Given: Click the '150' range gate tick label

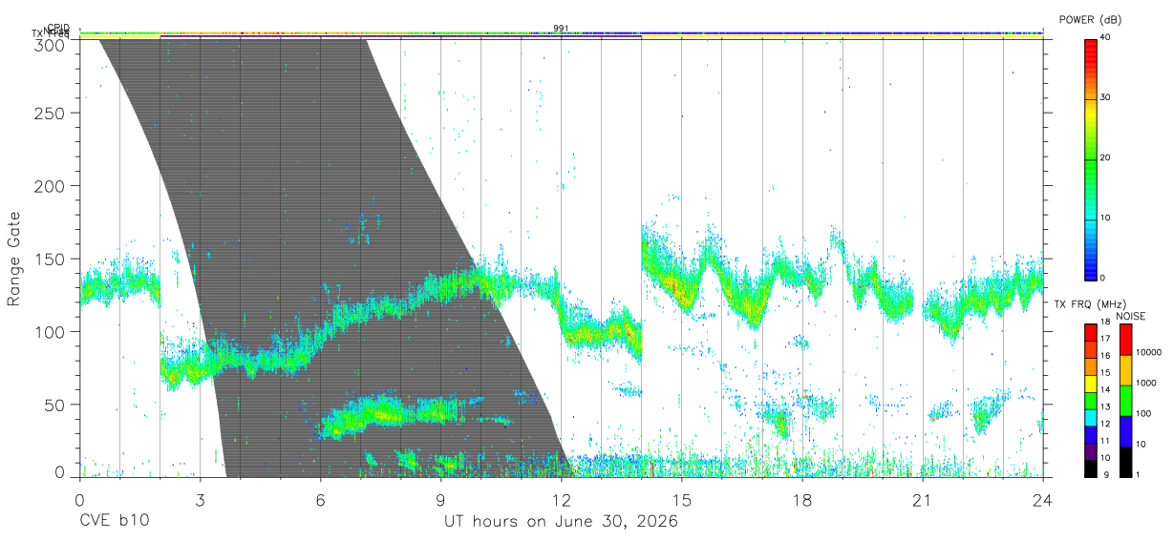Looking at the screenshot, I should [49, 259].
